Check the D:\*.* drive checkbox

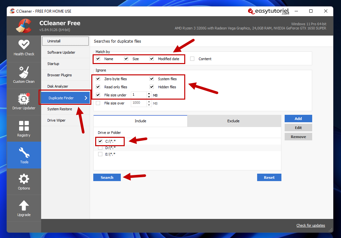[100, 148]
